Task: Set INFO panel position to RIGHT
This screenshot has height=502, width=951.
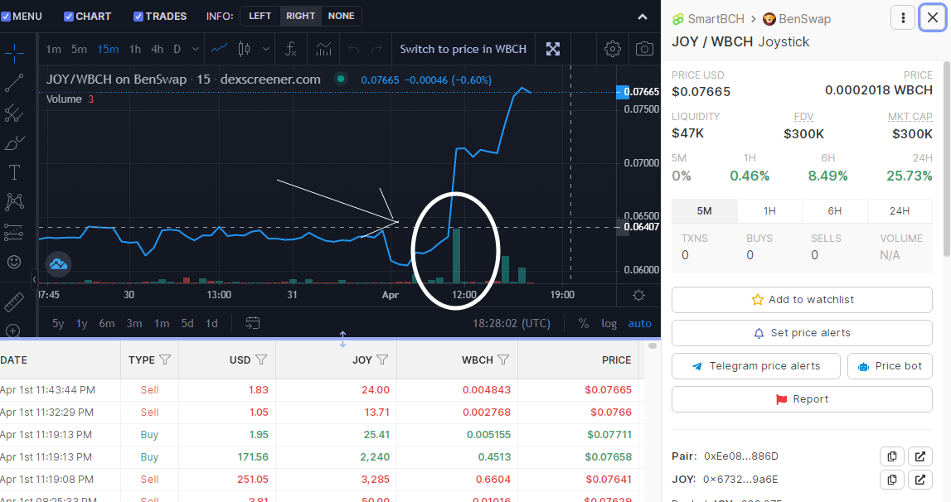Action: click(300, 16)
